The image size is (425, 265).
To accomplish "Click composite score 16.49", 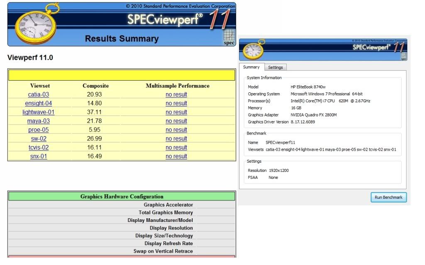I will 94,156.
